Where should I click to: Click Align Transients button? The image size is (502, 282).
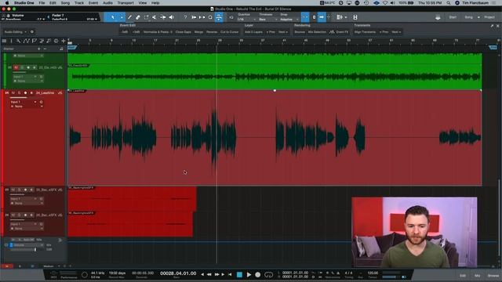click(x=365, y=32)
